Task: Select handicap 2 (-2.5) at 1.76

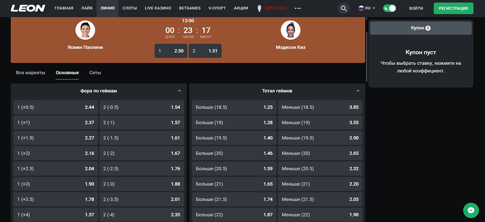Action: tap(141, 169)
